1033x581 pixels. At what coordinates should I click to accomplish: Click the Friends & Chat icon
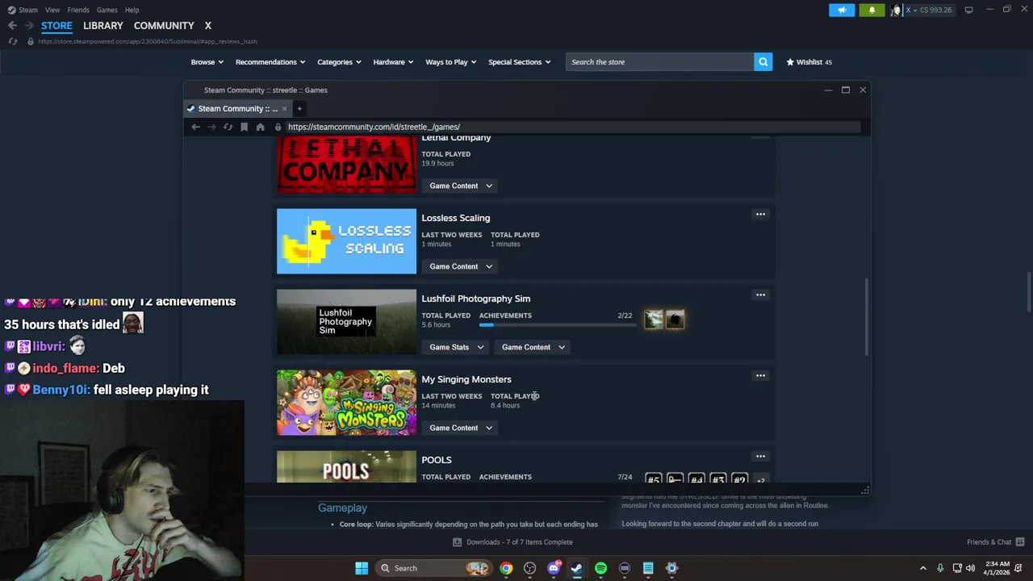coord(1019,541)
